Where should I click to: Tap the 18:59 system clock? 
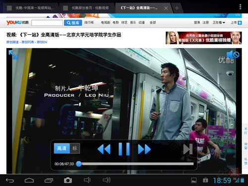222,181
